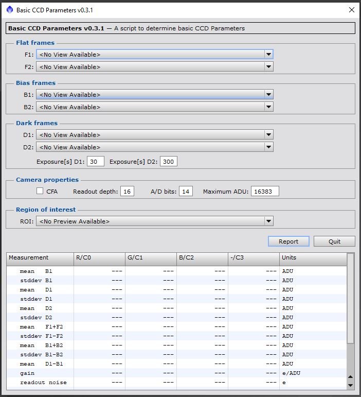
Task: Click the Quit button
Action: 334,241
